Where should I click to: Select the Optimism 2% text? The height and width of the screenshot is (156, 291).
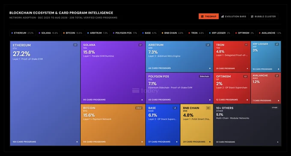[219, 84]
